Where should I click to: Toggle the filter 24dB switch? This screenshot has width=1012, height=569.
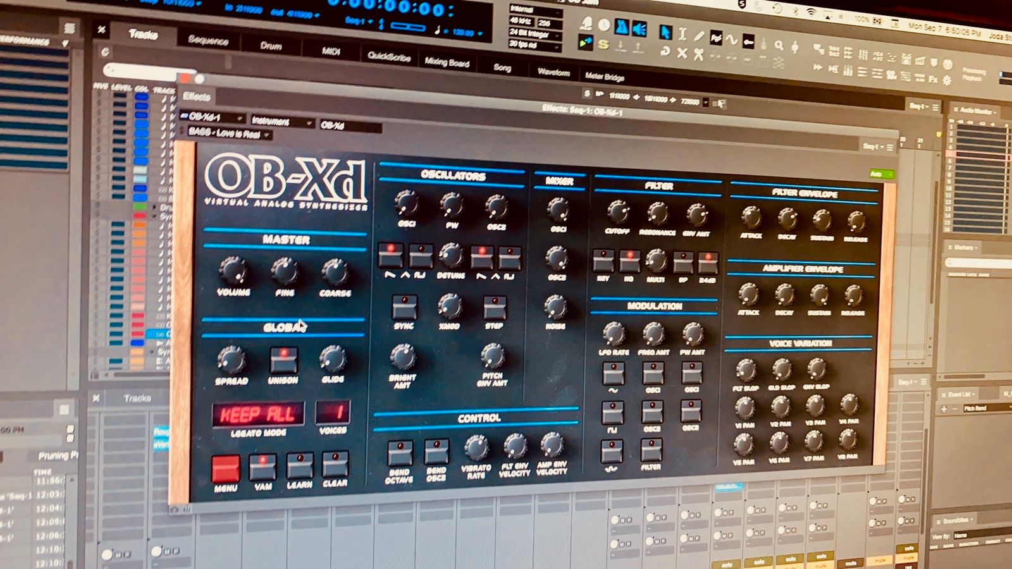pos(707,262)
